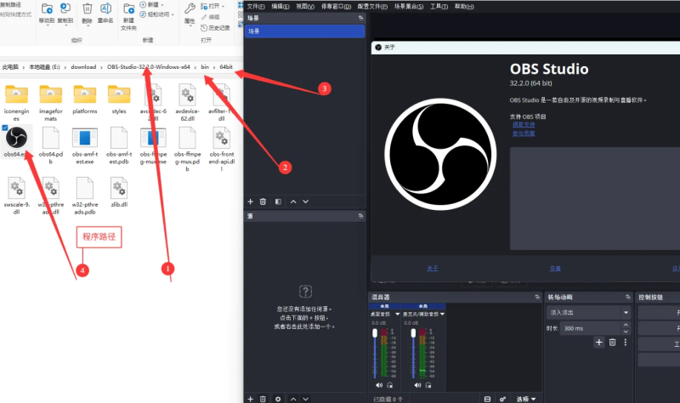Open the 停靠窗口(D) menu in OBS
This screenshot has width=680, height=403.
[336, 7]
